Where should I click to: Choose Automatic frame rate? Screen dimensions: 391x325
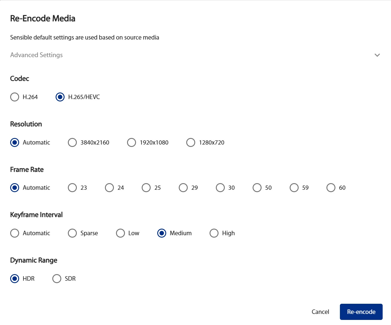(x=15, y=188)
